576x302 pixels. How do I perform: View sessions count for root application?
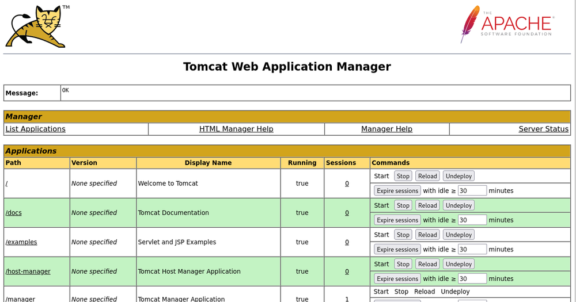pos(347,184)
